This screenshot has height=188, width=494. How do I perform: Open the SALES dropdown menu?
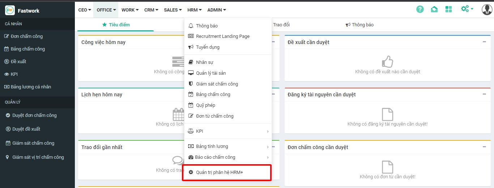(x=173, y=10)
